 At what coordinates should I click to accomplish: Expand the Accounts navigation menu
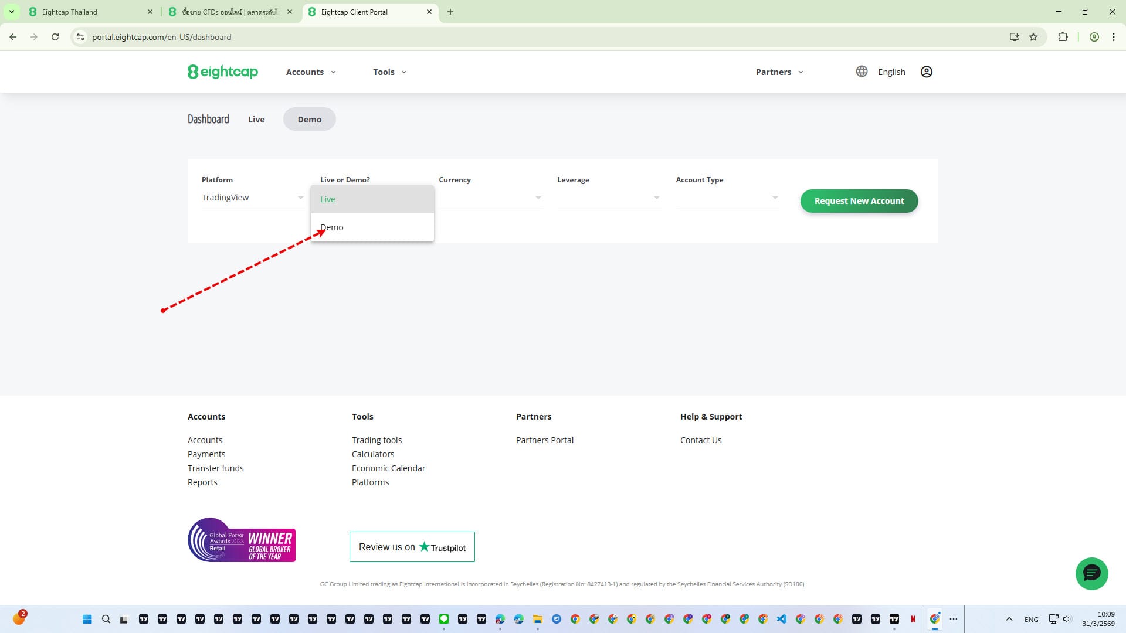(311, 72)
